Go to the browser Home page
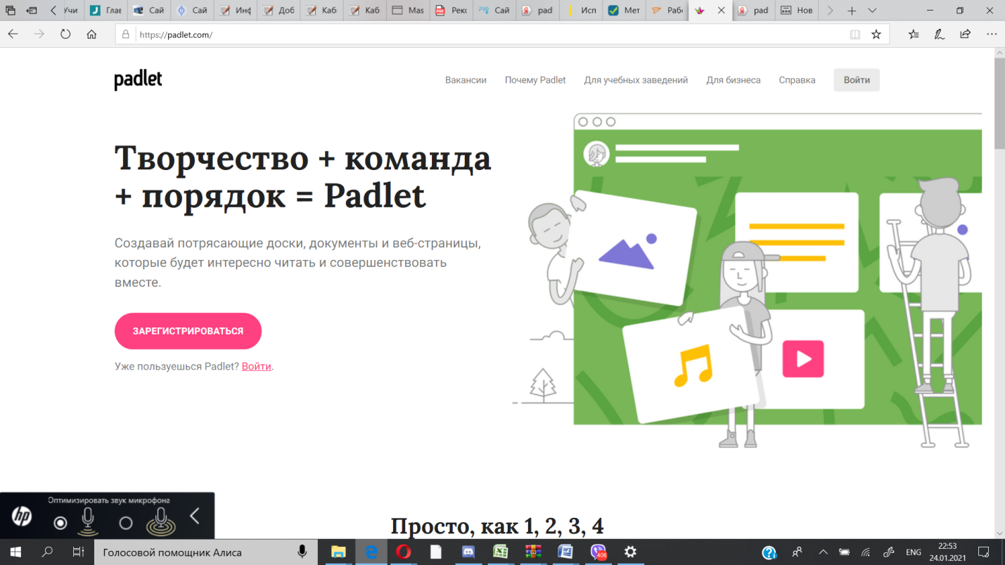The width and height of the screenshot is (1005, 565). pyautogui.click(x=91, y=34)
